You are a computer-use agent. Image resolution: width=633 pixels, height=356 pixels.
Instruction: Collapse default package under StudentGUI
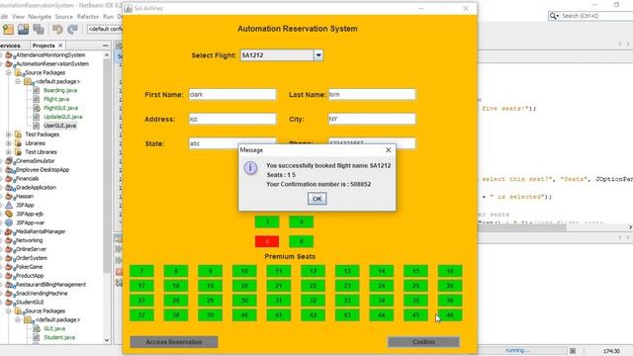pos(18,319)
